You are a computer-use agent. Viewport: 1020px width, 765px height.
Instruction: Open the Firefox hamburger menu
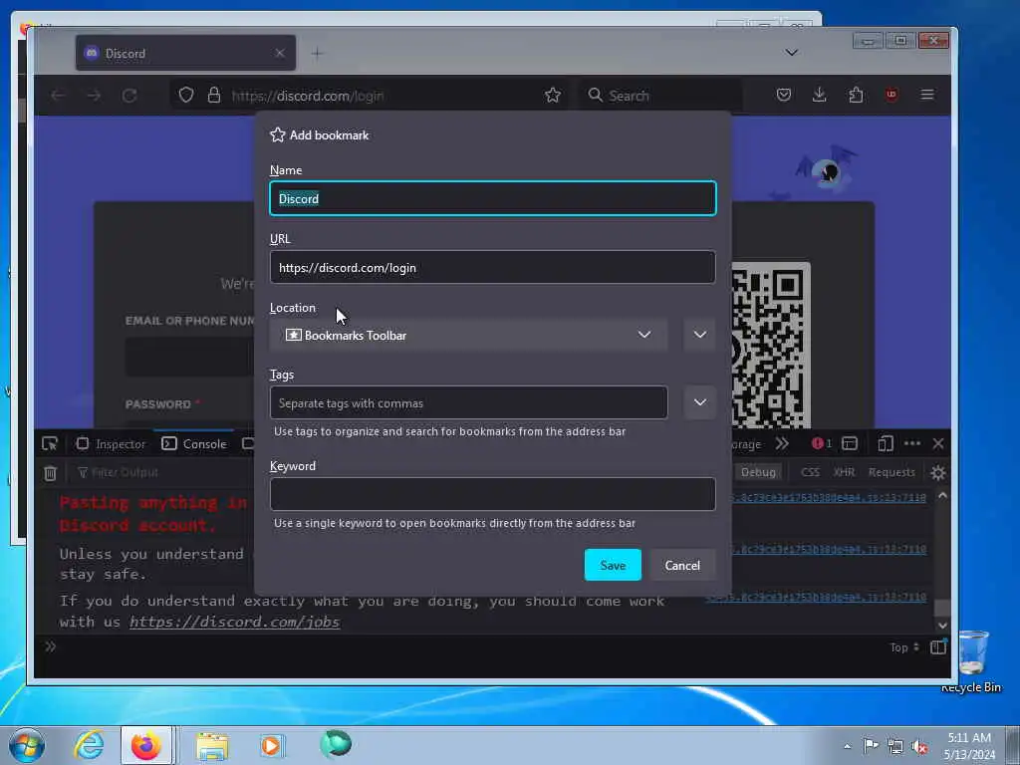(x=927, y=95)
